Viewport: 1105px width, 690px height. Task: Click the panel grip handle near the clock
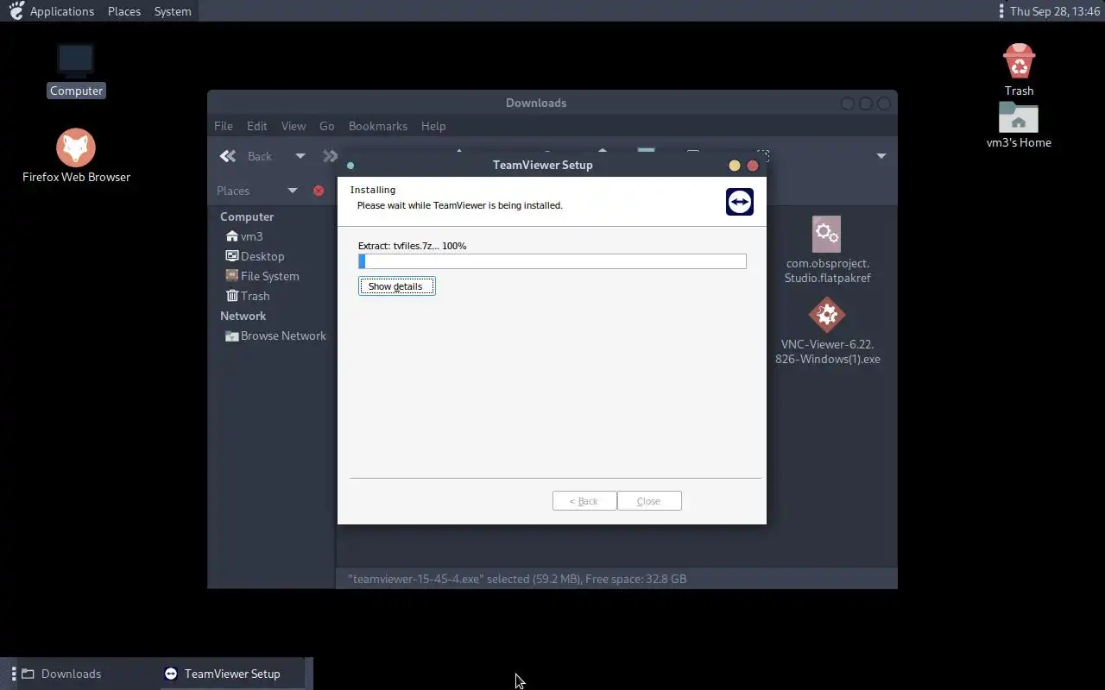(1001, 11)
